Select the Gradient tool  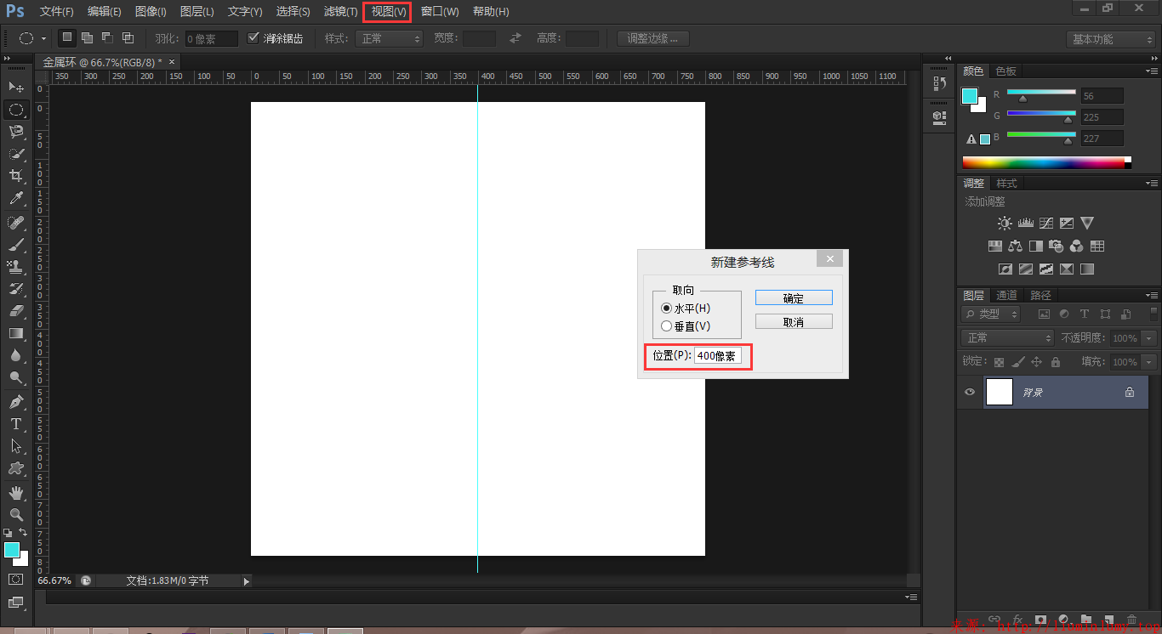(16, 333)
